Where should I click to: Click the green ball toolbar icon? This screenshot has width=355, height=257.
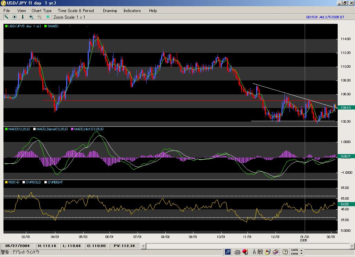(47, 17)
